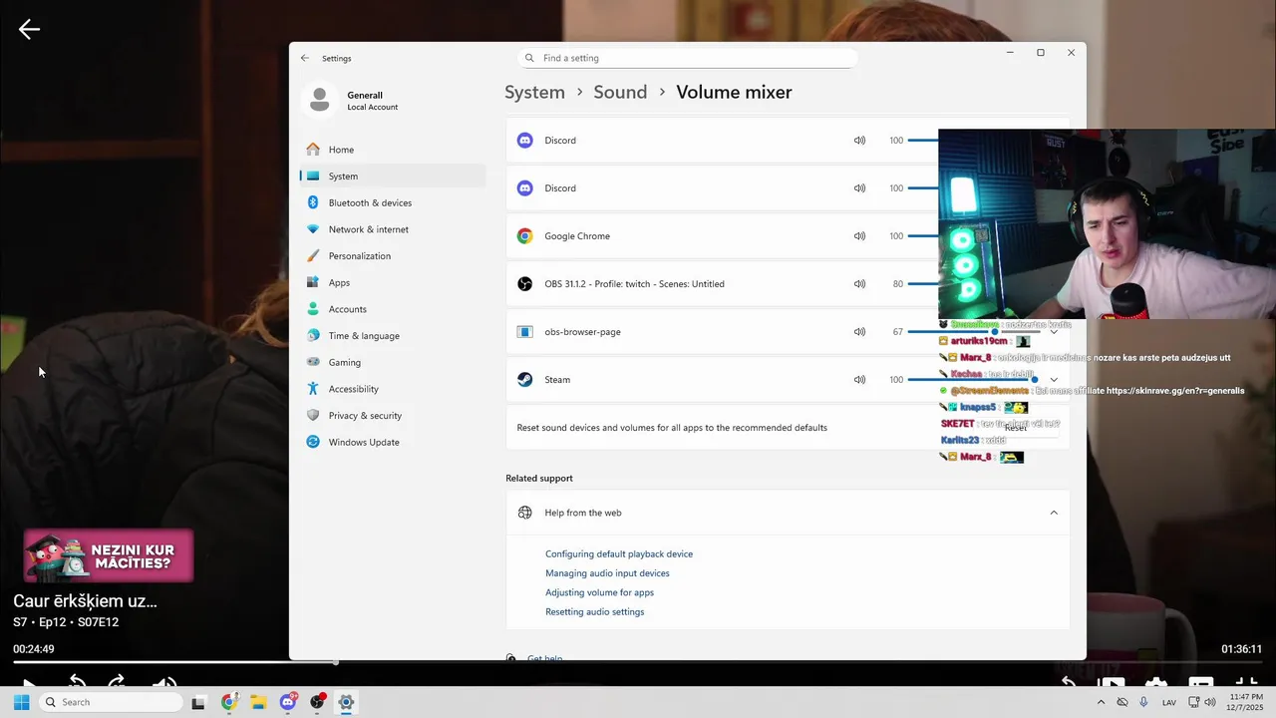
Task: Open Task View from the taskbar
Action: click(x=198, y=703)
